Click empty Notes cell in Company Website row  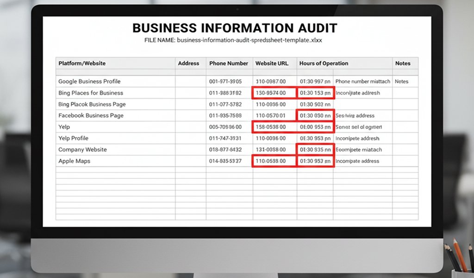pos(405,150)
